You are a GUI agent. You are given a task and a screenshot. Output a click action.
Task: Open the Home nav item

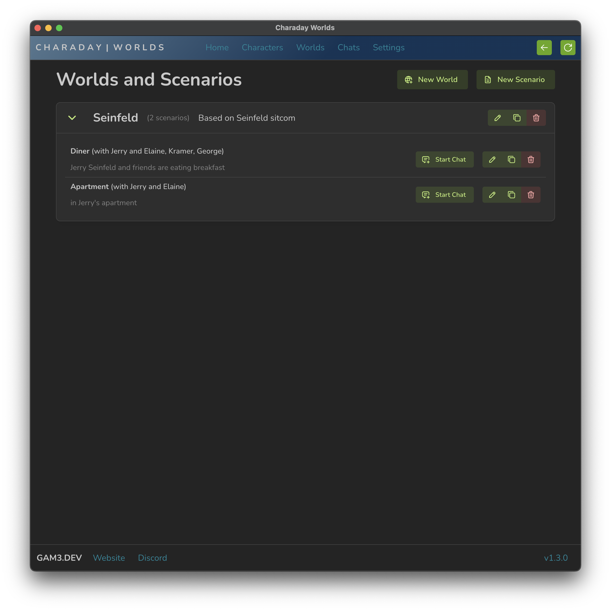point(217,47)
